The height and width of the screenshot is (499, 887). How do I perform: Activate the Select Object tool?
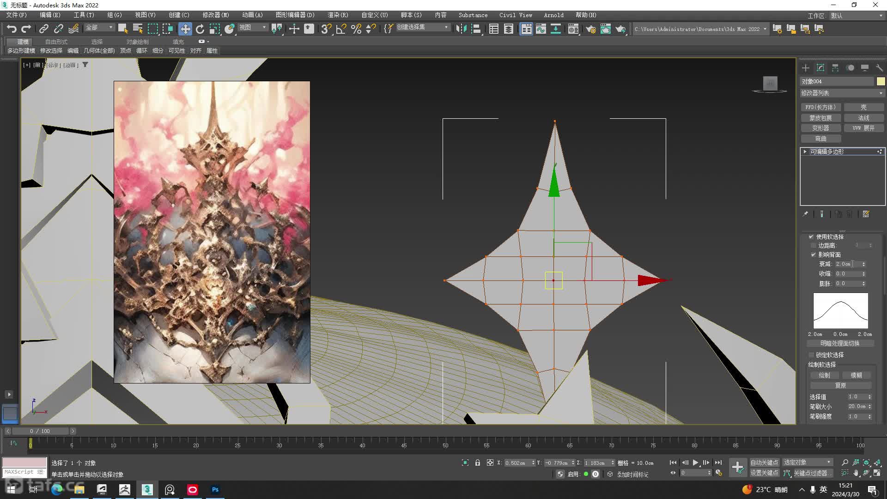[123, 29]
